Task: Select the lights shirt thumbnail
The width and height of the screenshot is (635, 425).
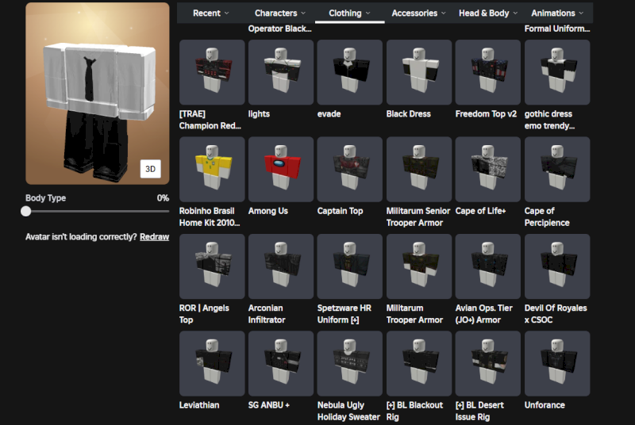Action: point(281,72)
